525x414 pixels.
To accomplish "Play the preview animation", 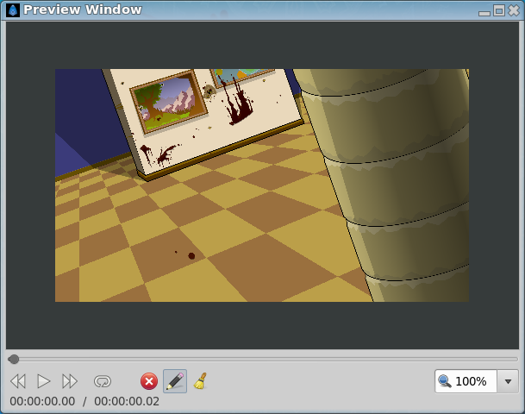I will (x=44, y=381).
